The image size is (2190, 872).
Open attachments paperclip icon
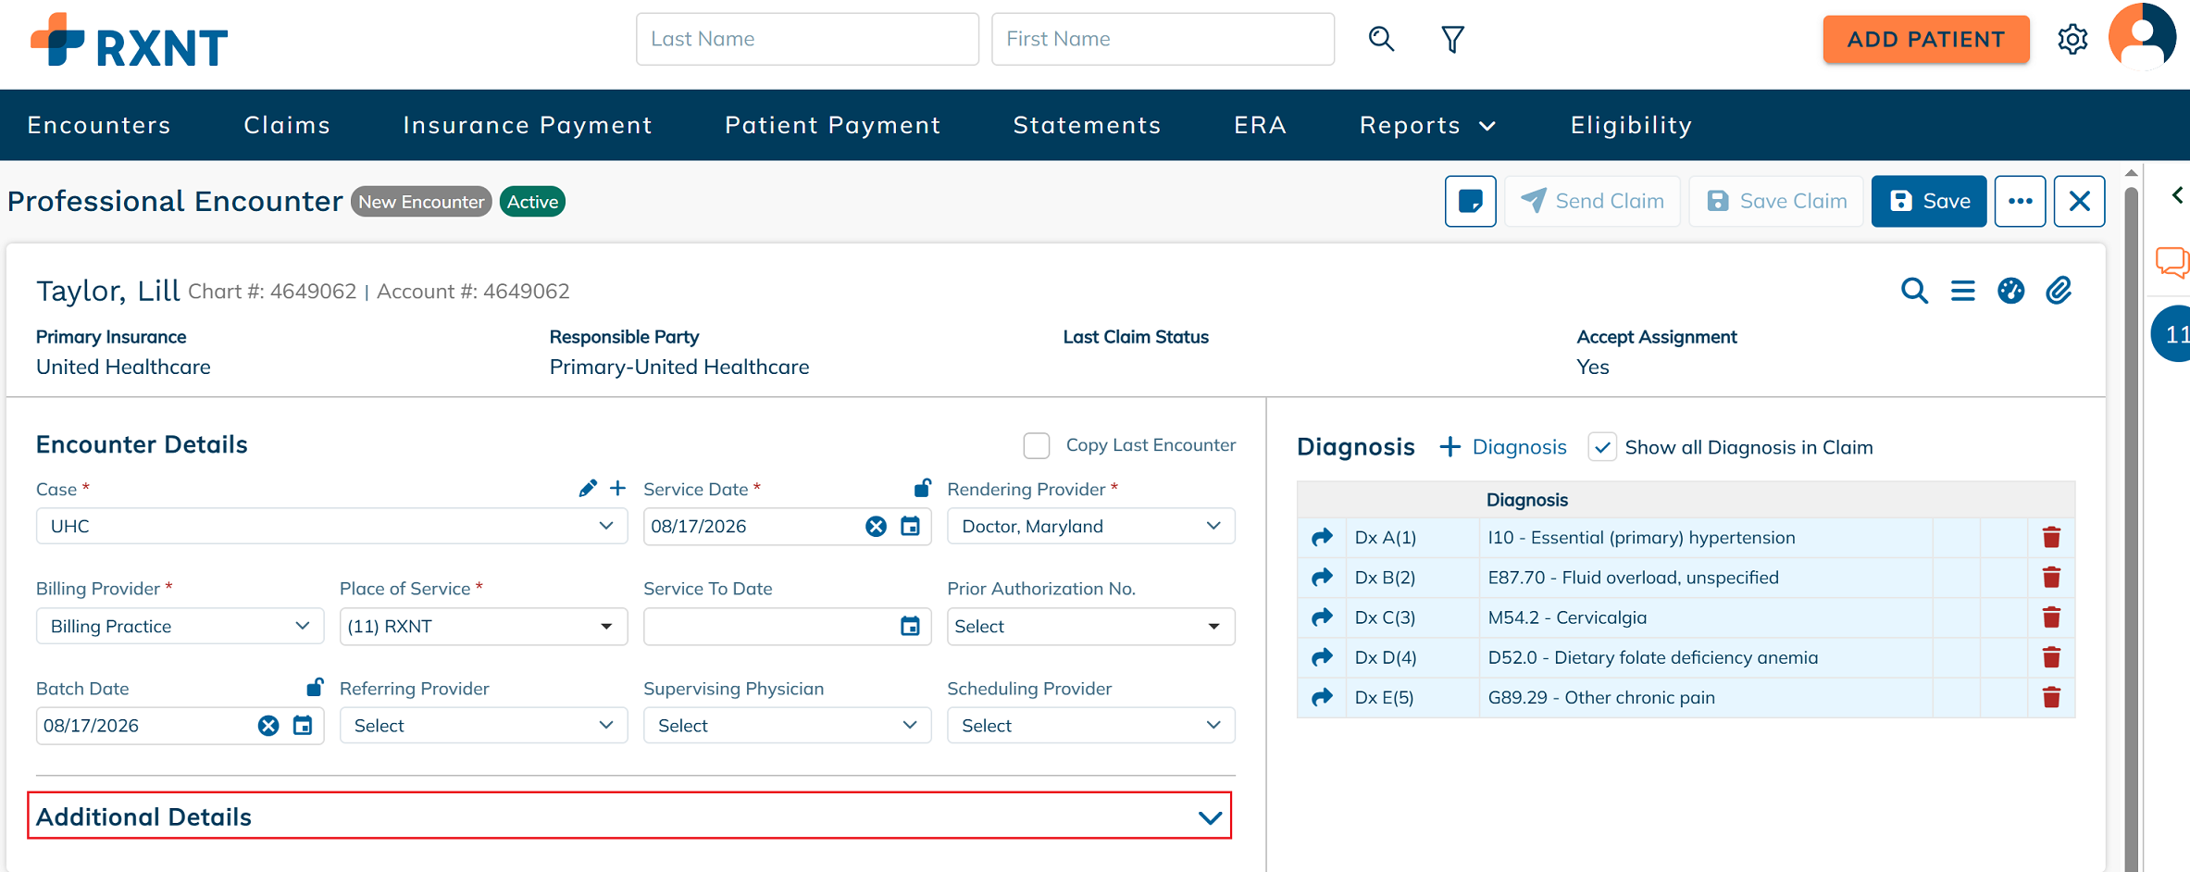tap(2059, 291)
